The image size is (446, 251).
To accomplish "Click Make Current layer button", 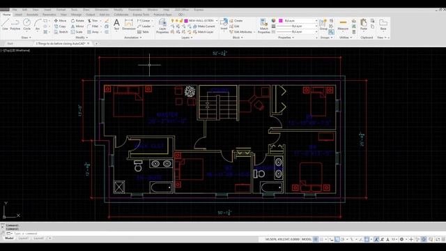I will click(203, 26).
